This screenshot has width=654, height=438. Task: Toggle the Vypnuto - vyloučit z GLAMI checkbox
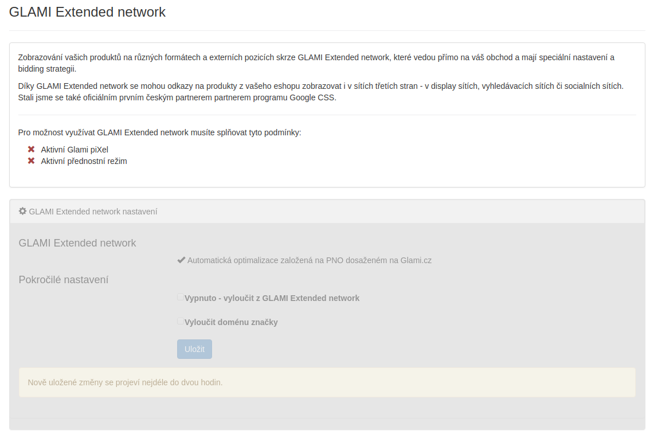click(180, 298)
